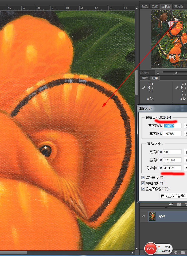
Task: Click the 高度(G) field 121.49
Action: click(x=172, y=160)
